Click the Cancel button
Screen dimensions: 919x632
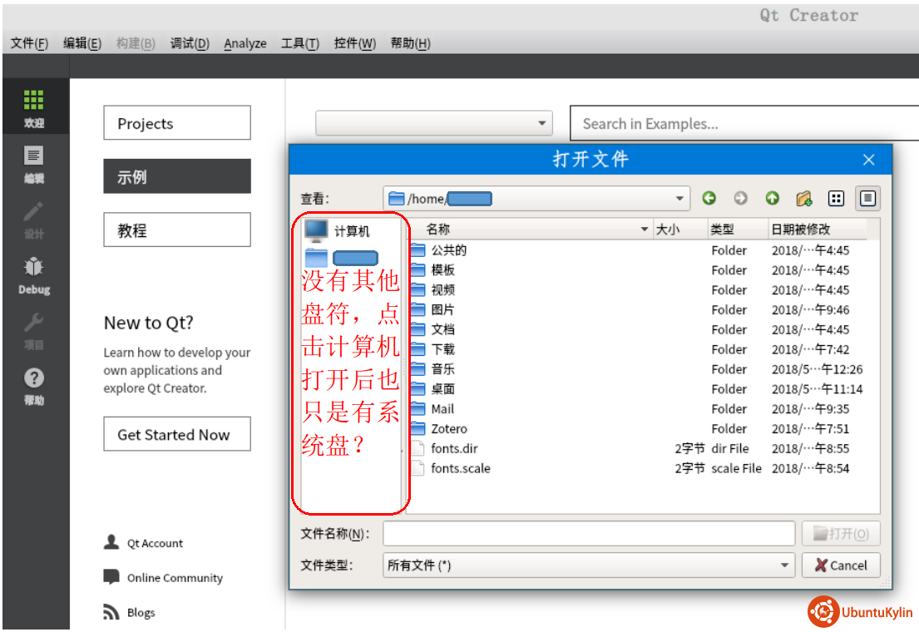(x=841, y=565)
